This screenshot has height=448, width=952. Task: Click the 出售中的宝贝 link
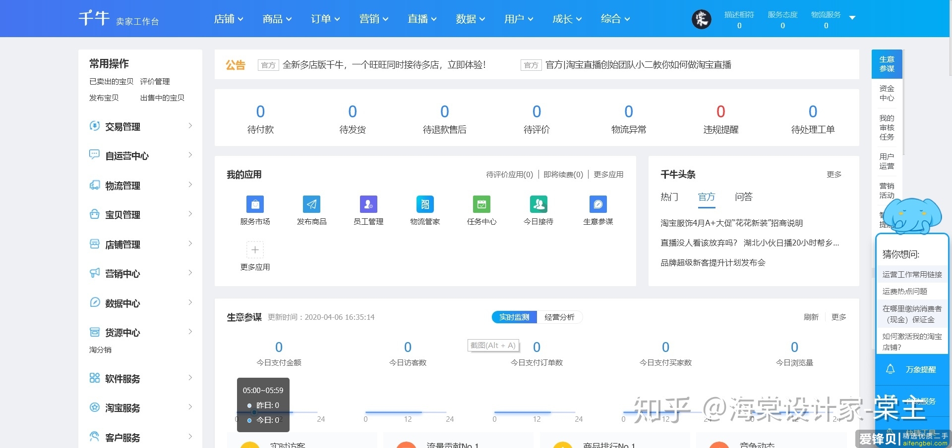coord(162,98)
